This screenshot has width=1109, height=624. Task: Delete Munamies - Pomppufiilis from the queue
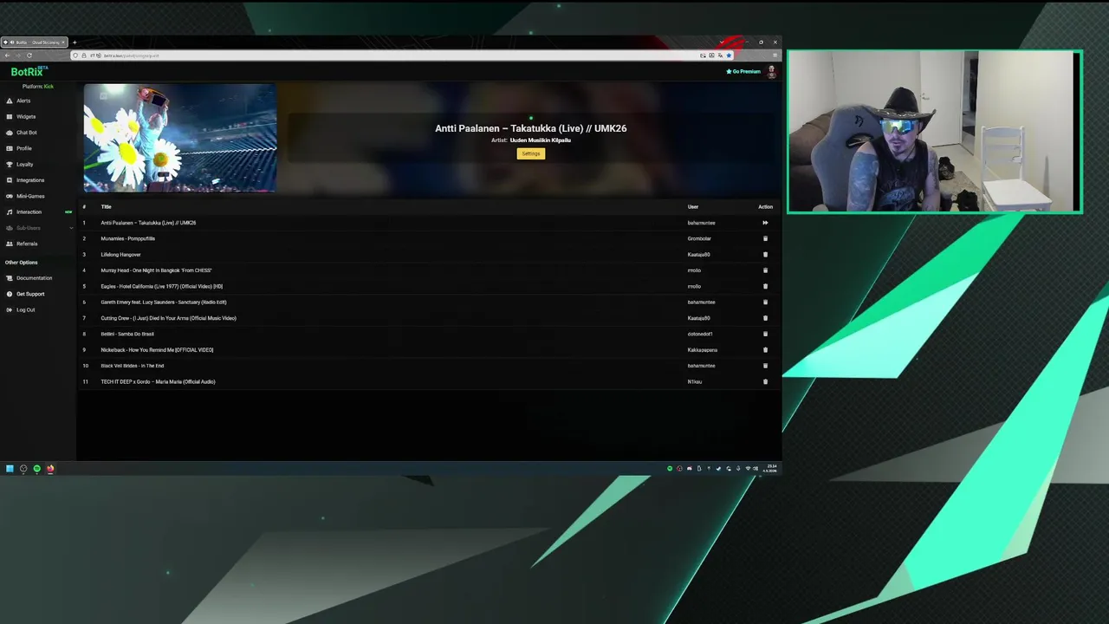[x=765, y=238]
